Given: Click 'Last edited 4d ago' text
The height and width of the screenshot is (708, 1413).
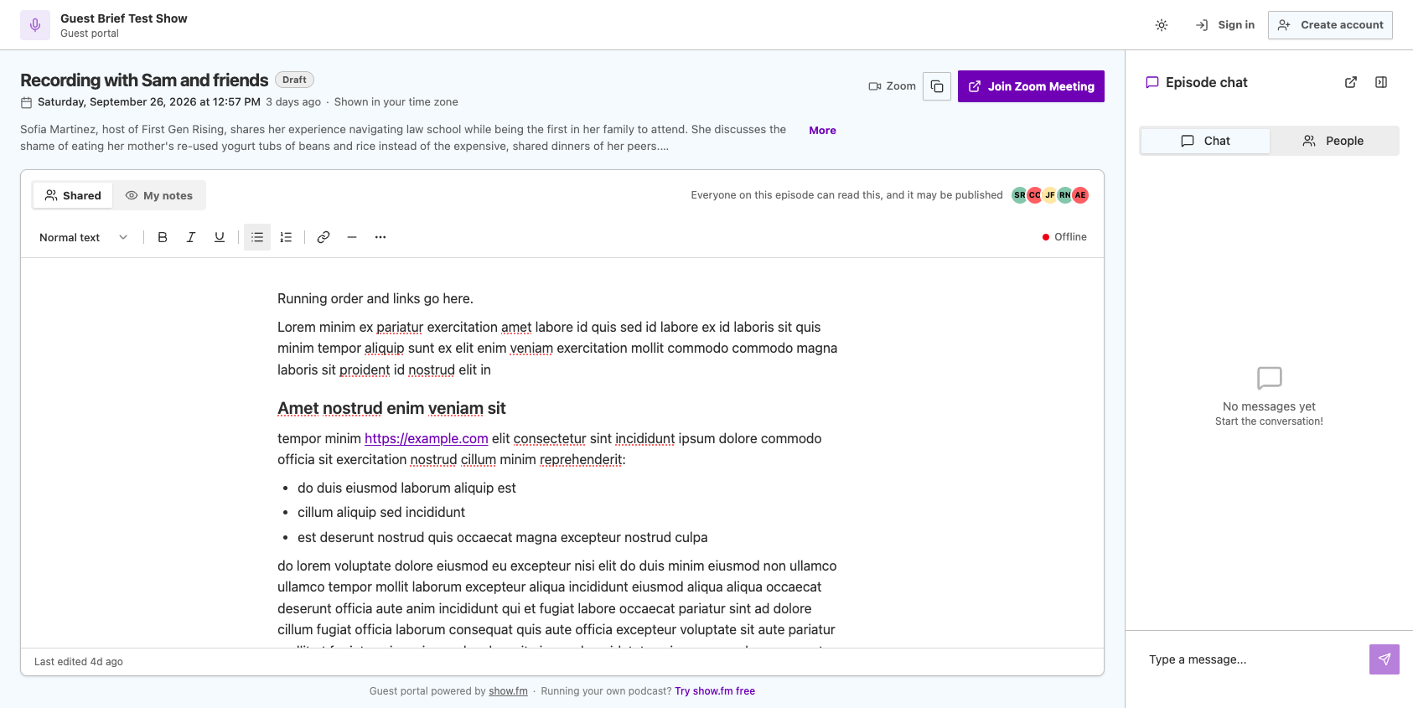Looking at the screenshot, I should tap(79, 662).
